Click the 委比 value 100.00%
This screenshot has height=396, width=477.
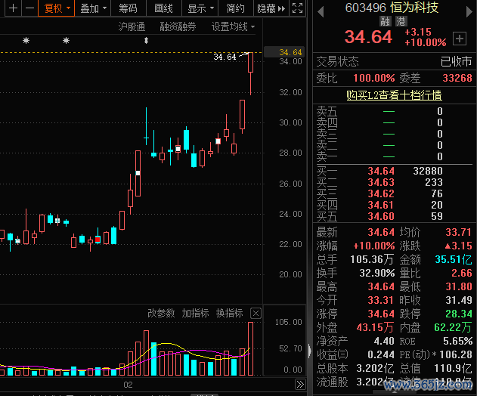pyautogui.click(x=374, y=78)
